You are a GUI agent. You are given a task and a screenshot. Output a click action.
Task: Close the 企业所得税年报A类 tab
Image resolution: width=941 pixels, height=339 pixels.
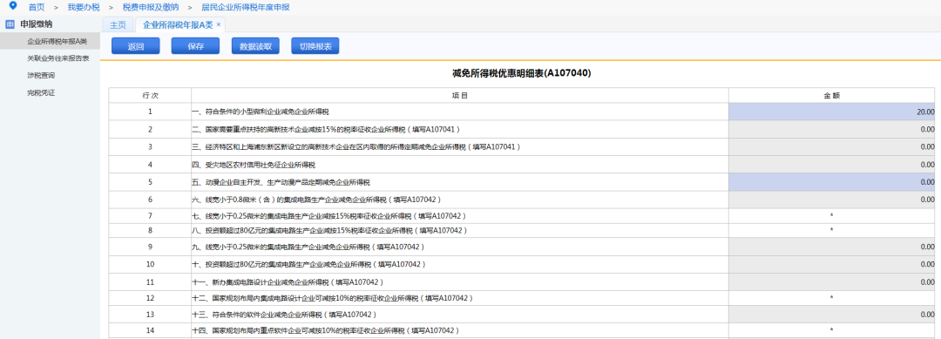219,24
